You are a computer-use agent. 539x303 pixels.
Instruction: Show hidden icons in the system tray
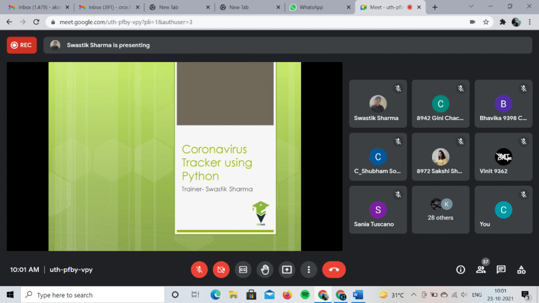click(413, 295)
